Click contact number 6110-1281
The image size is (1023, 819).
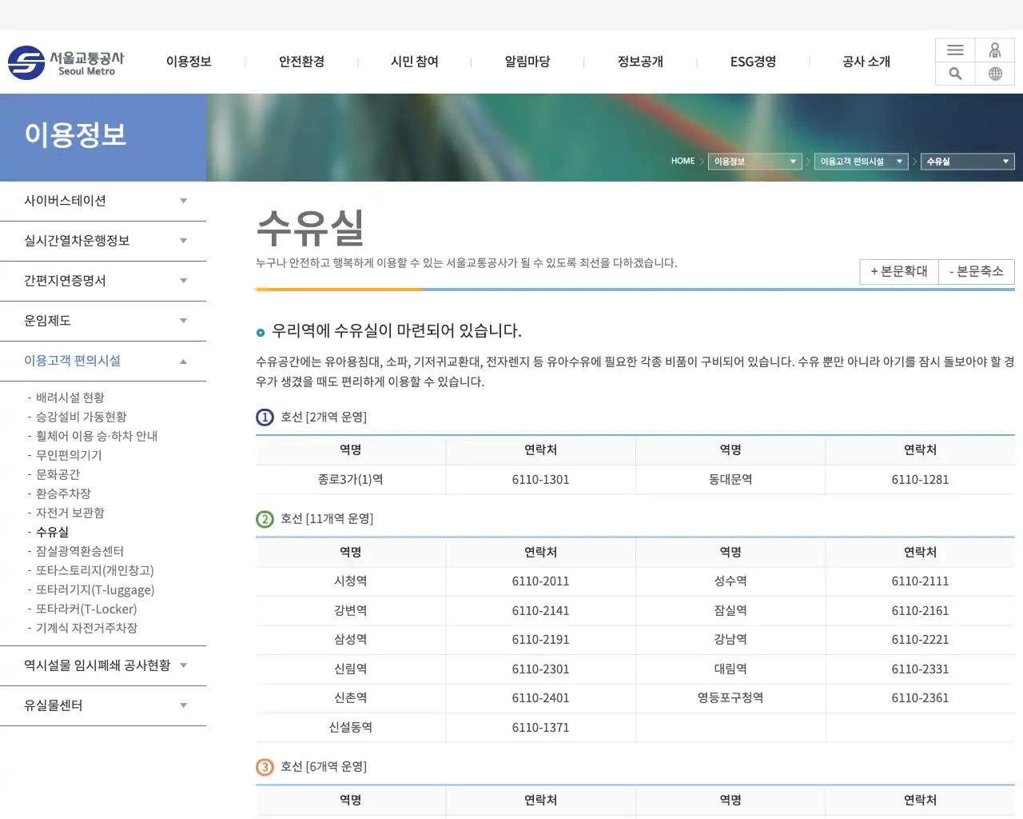coord(921,479)
